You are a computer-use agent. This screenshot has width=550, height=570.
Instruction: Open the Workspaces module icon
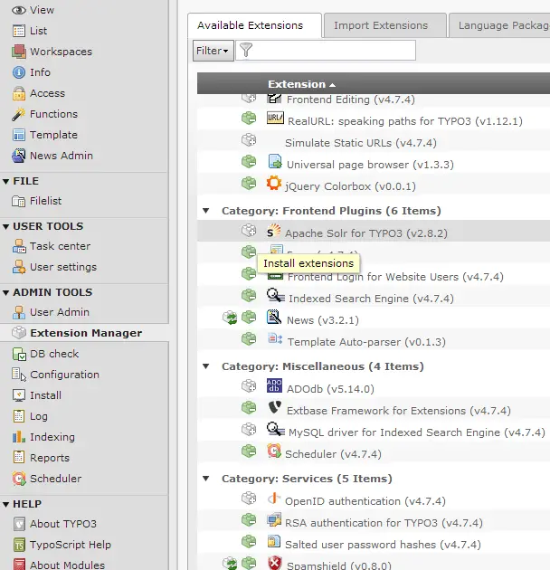(19, 52)
